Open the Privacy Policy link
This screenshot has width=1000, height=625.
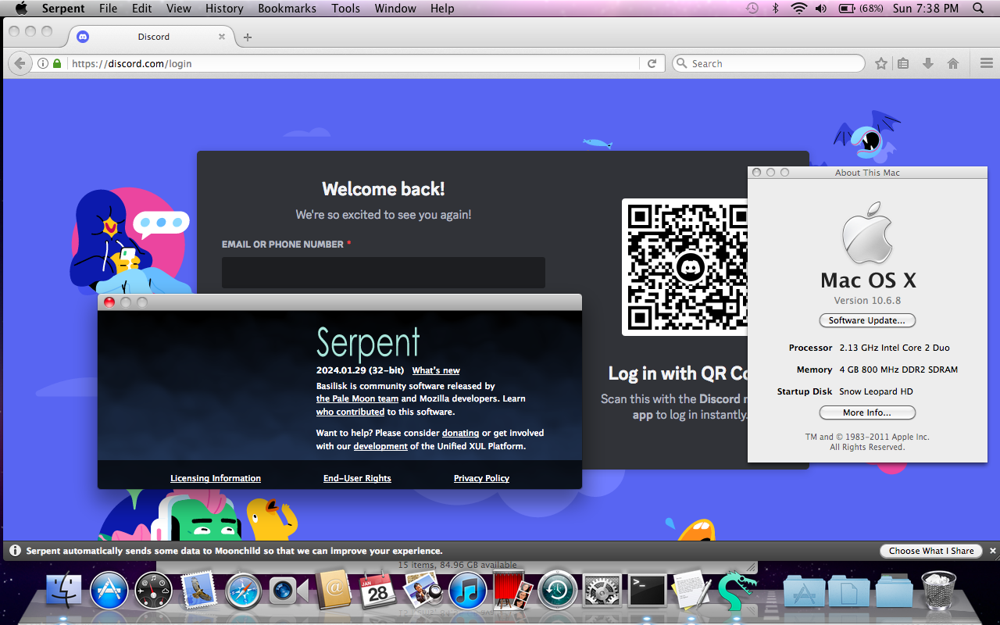[x=481, y=478]
